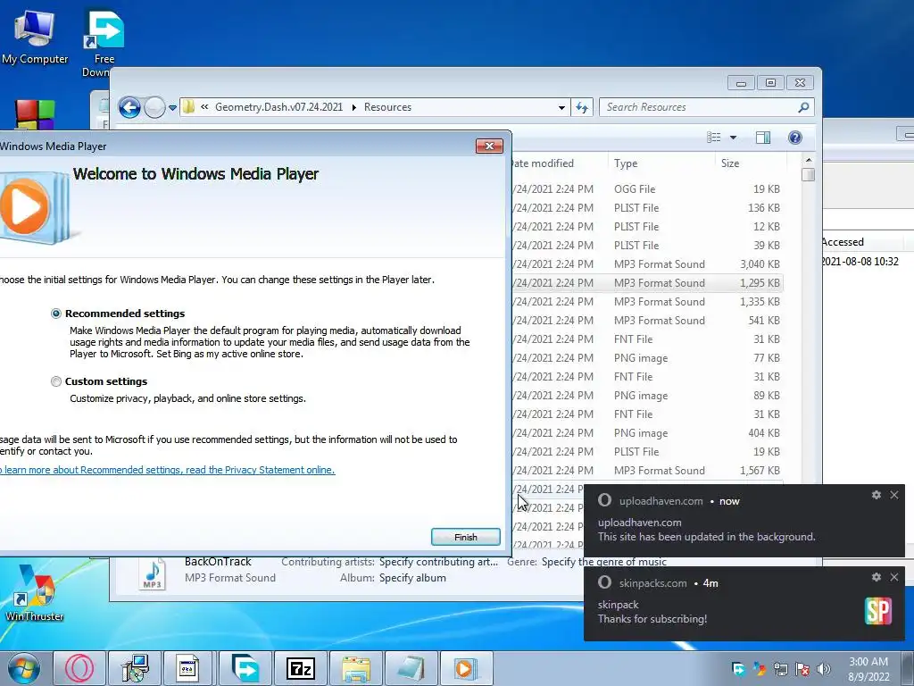Select the PNG image row of 404 KB

[647, 433]
